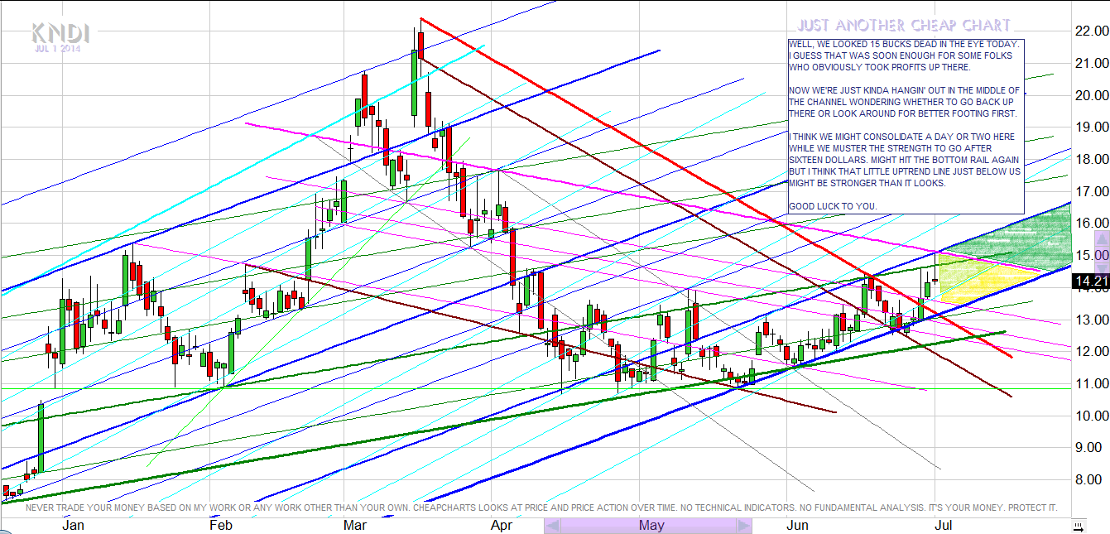This screenshot has height=534, width=1110.
Task: Click the Jul label on time axis
Action: [943, 526]
